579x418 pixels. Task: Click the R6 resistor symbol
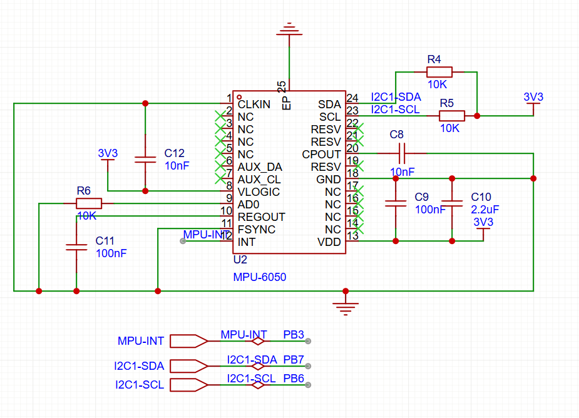pyautogui.click(x=88, y=203)
